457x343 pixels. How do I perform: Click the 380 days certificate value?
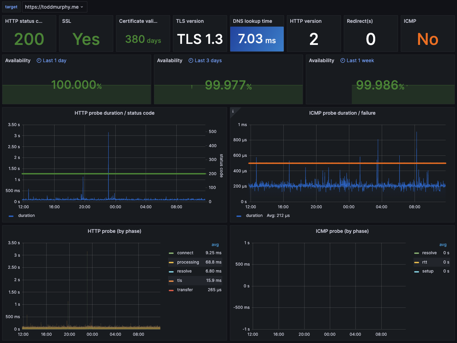143,39
